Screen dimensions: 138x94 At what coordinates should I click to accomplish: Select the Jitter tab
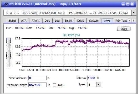tap(107, 21)
